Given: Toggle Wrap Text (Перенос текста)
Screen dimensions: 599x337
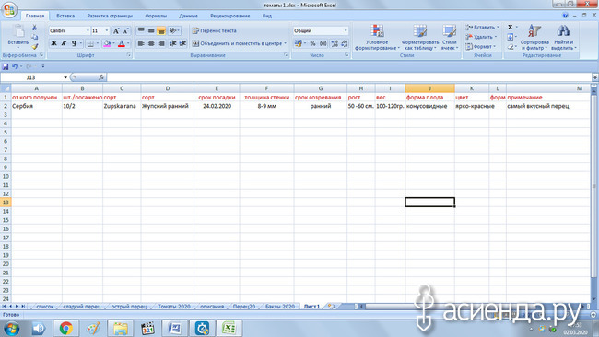Looking at the screenshot, I should click(x=215, y=30).
